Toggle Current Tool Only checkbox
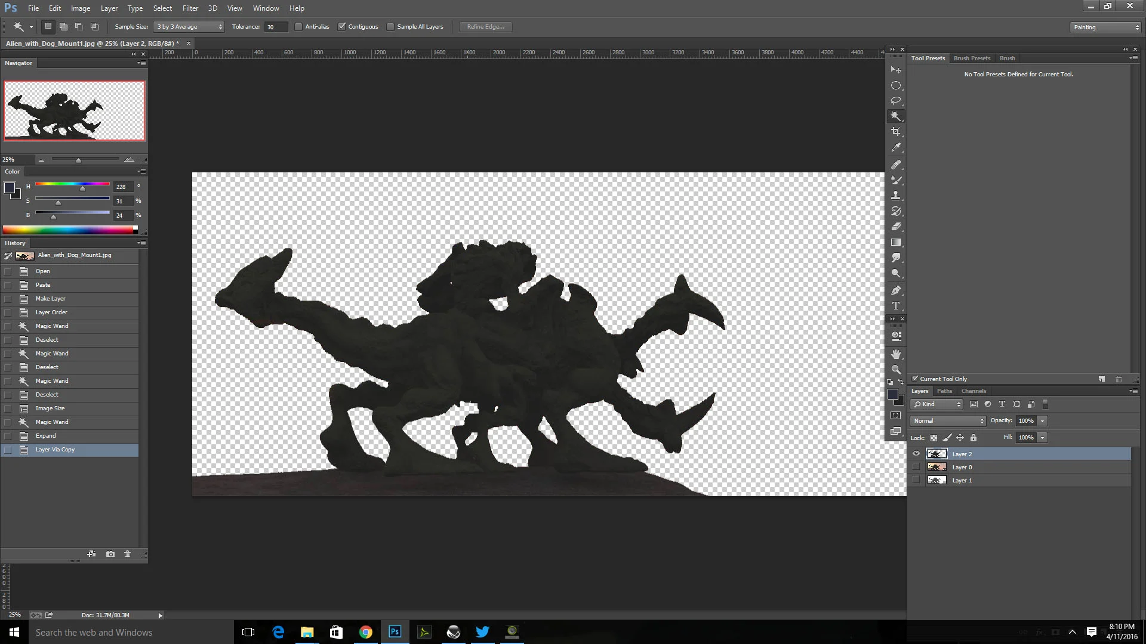The image size is (1146, 644). [915, 379]
